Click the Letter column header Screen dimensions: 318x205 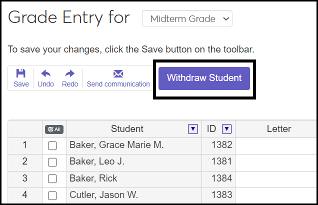click(278, 129)
